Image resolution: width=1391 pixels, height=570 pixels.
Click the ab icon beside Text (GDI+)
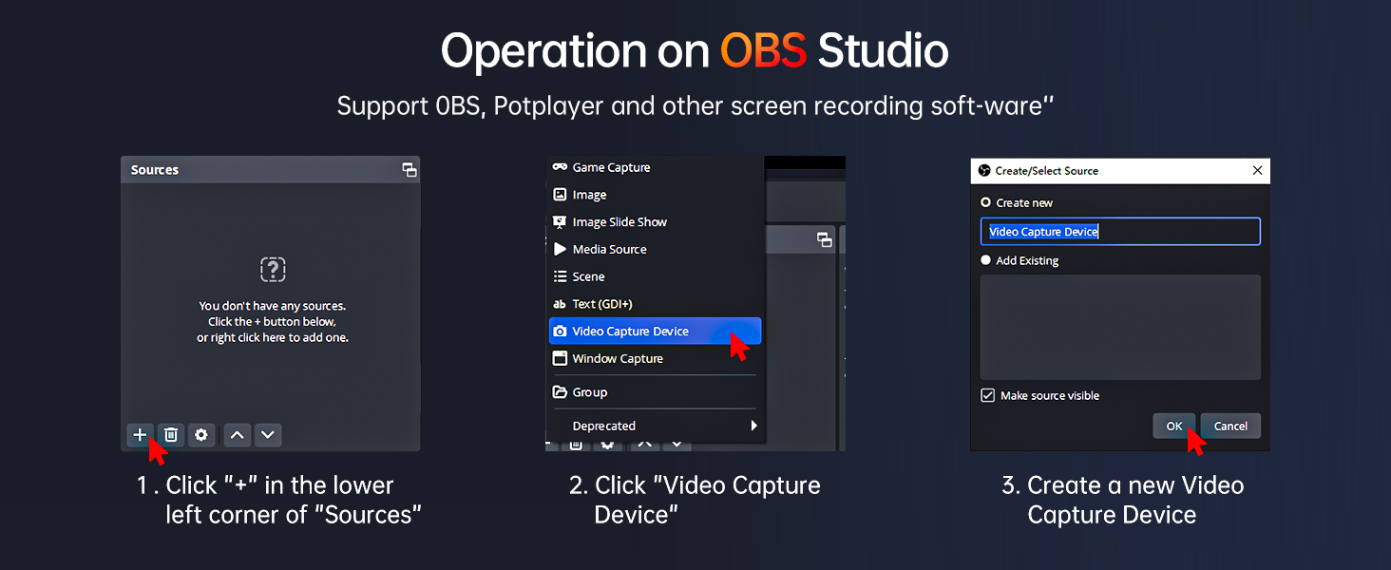(561, 303)
